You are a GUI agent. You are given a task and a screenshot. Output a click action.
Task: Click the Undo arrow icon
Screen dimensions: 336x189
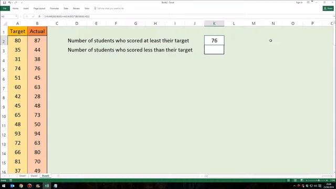(9, 3)
